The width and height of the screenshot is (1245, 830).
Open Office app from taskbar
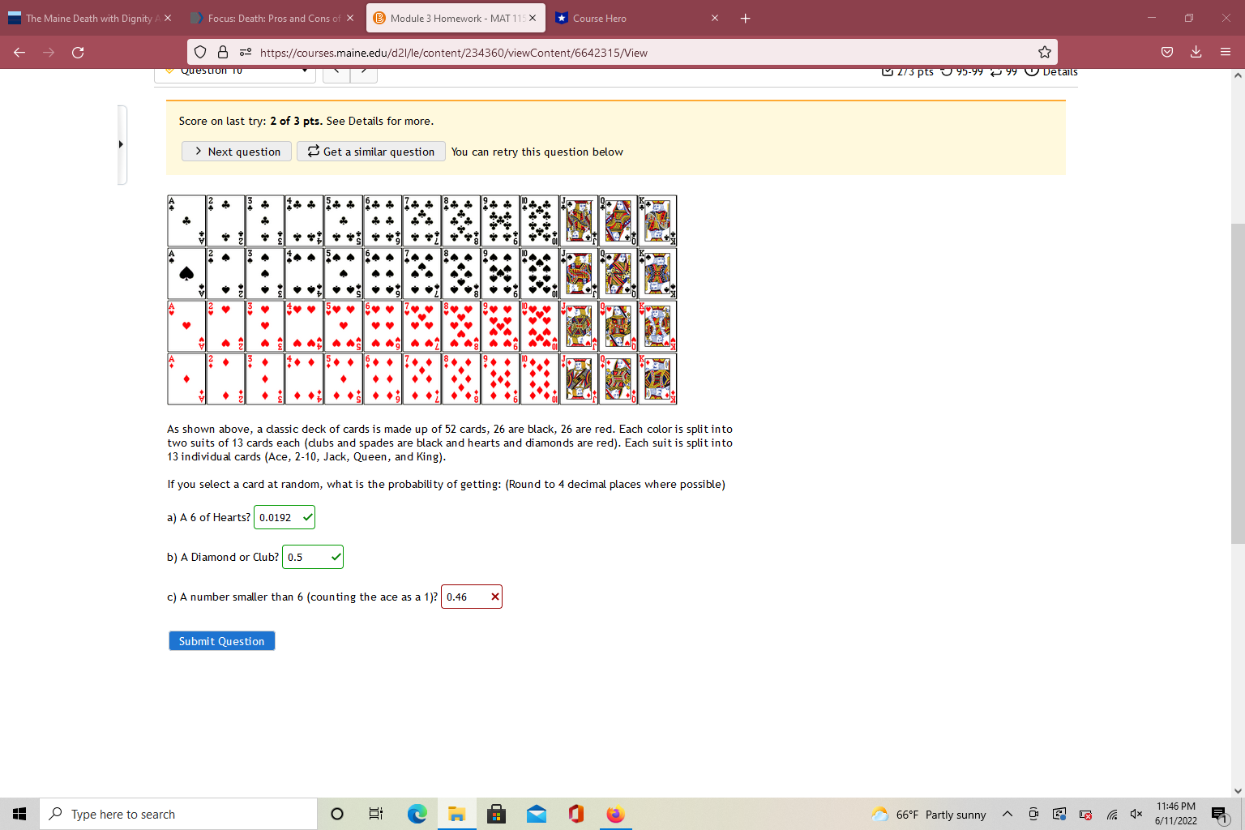pos(576,814)
